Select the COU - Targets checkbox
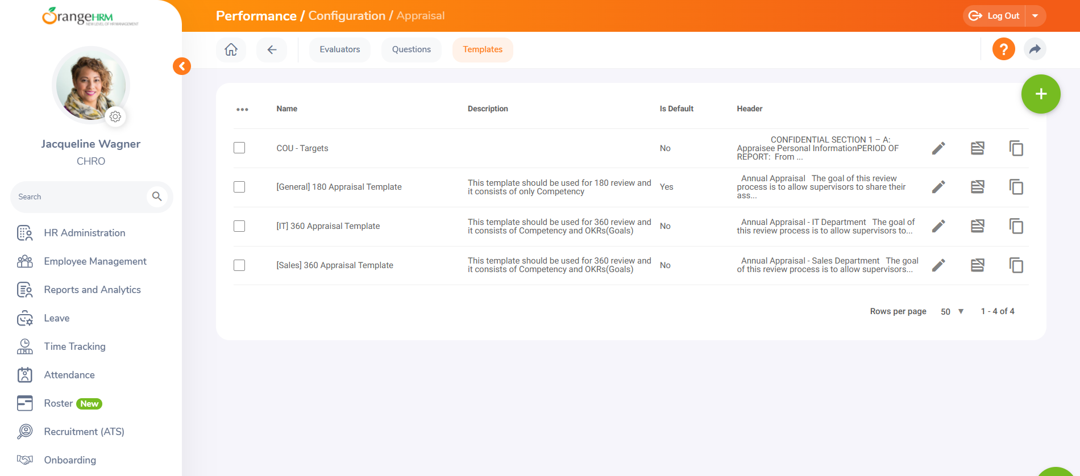Viewport: 1080px width, 476px height. (239, 148)
